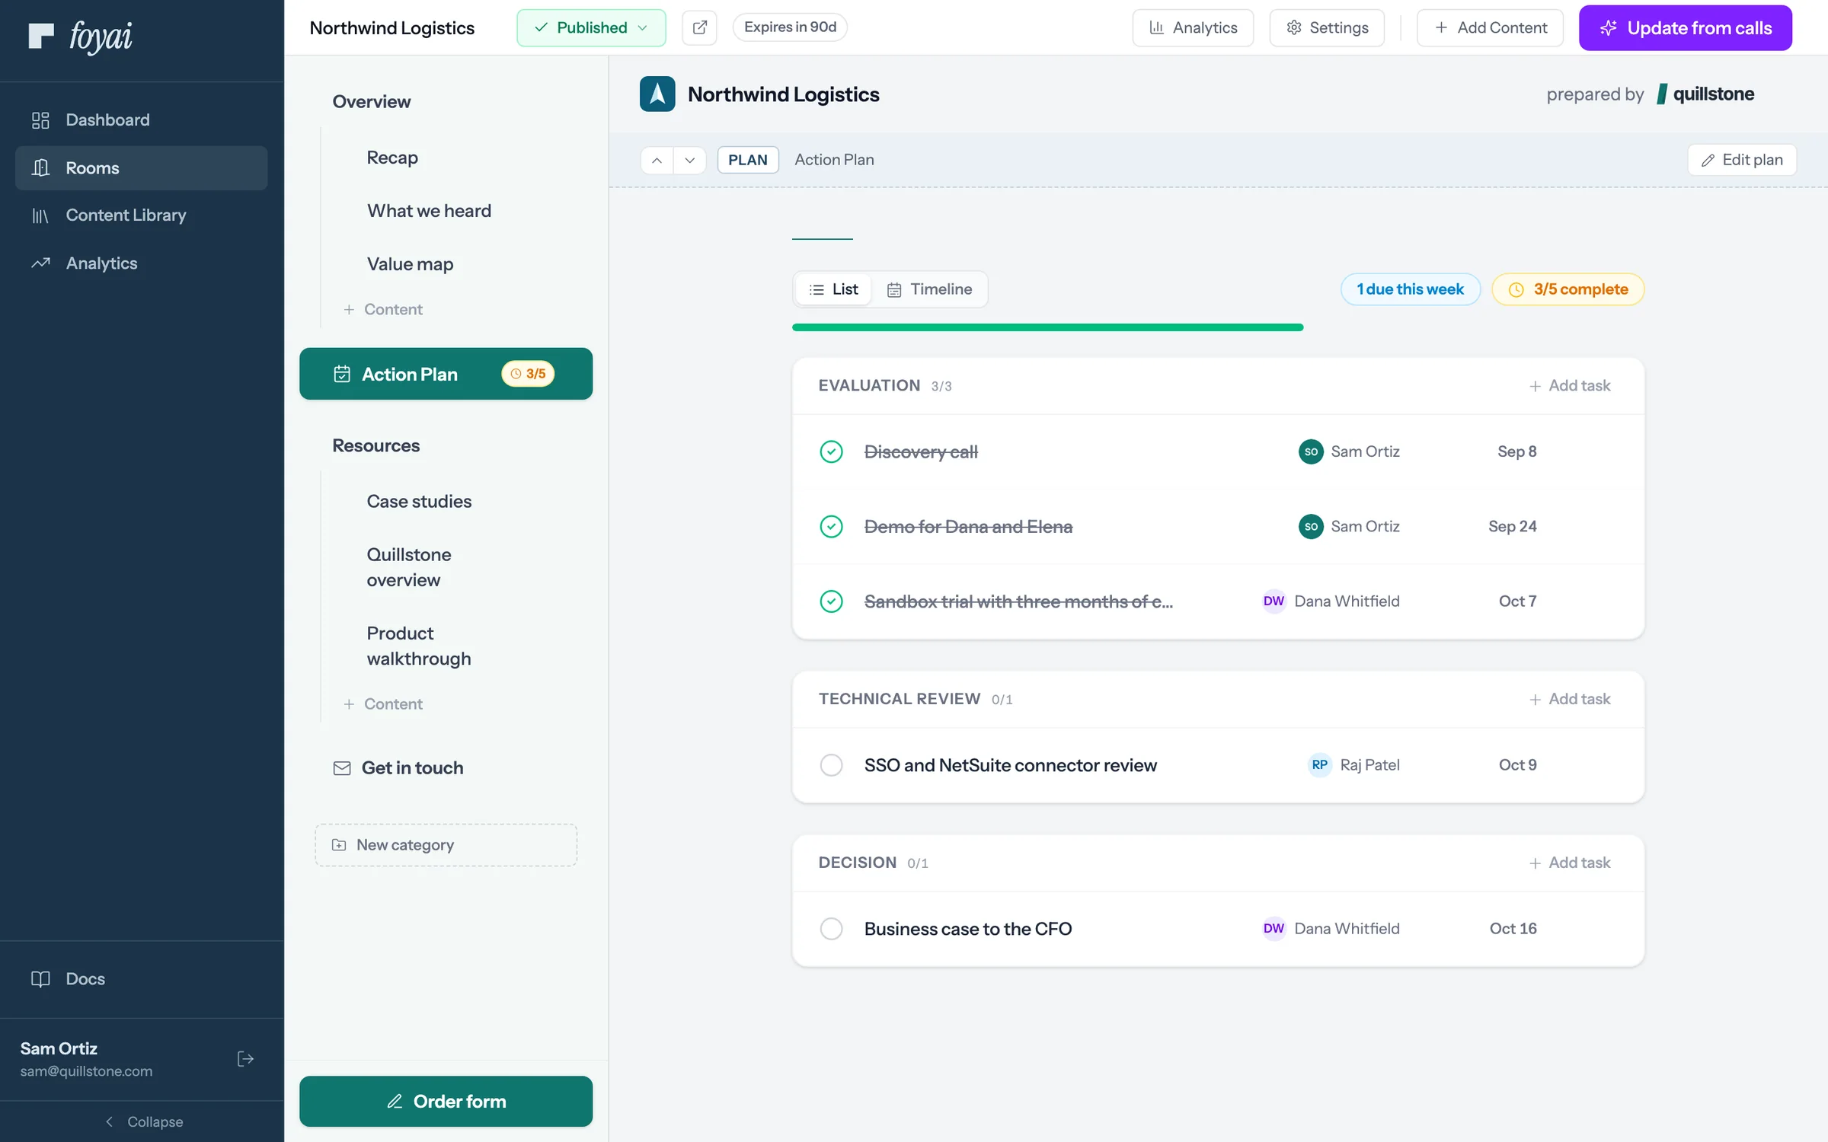Screen dimensions: 1828x1142
Task: Go to next section with down chevron
Action: (689, 160)
